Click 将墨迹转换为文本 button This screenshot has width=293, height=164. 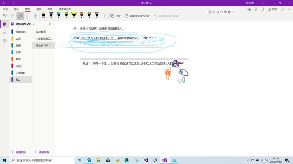166,16
